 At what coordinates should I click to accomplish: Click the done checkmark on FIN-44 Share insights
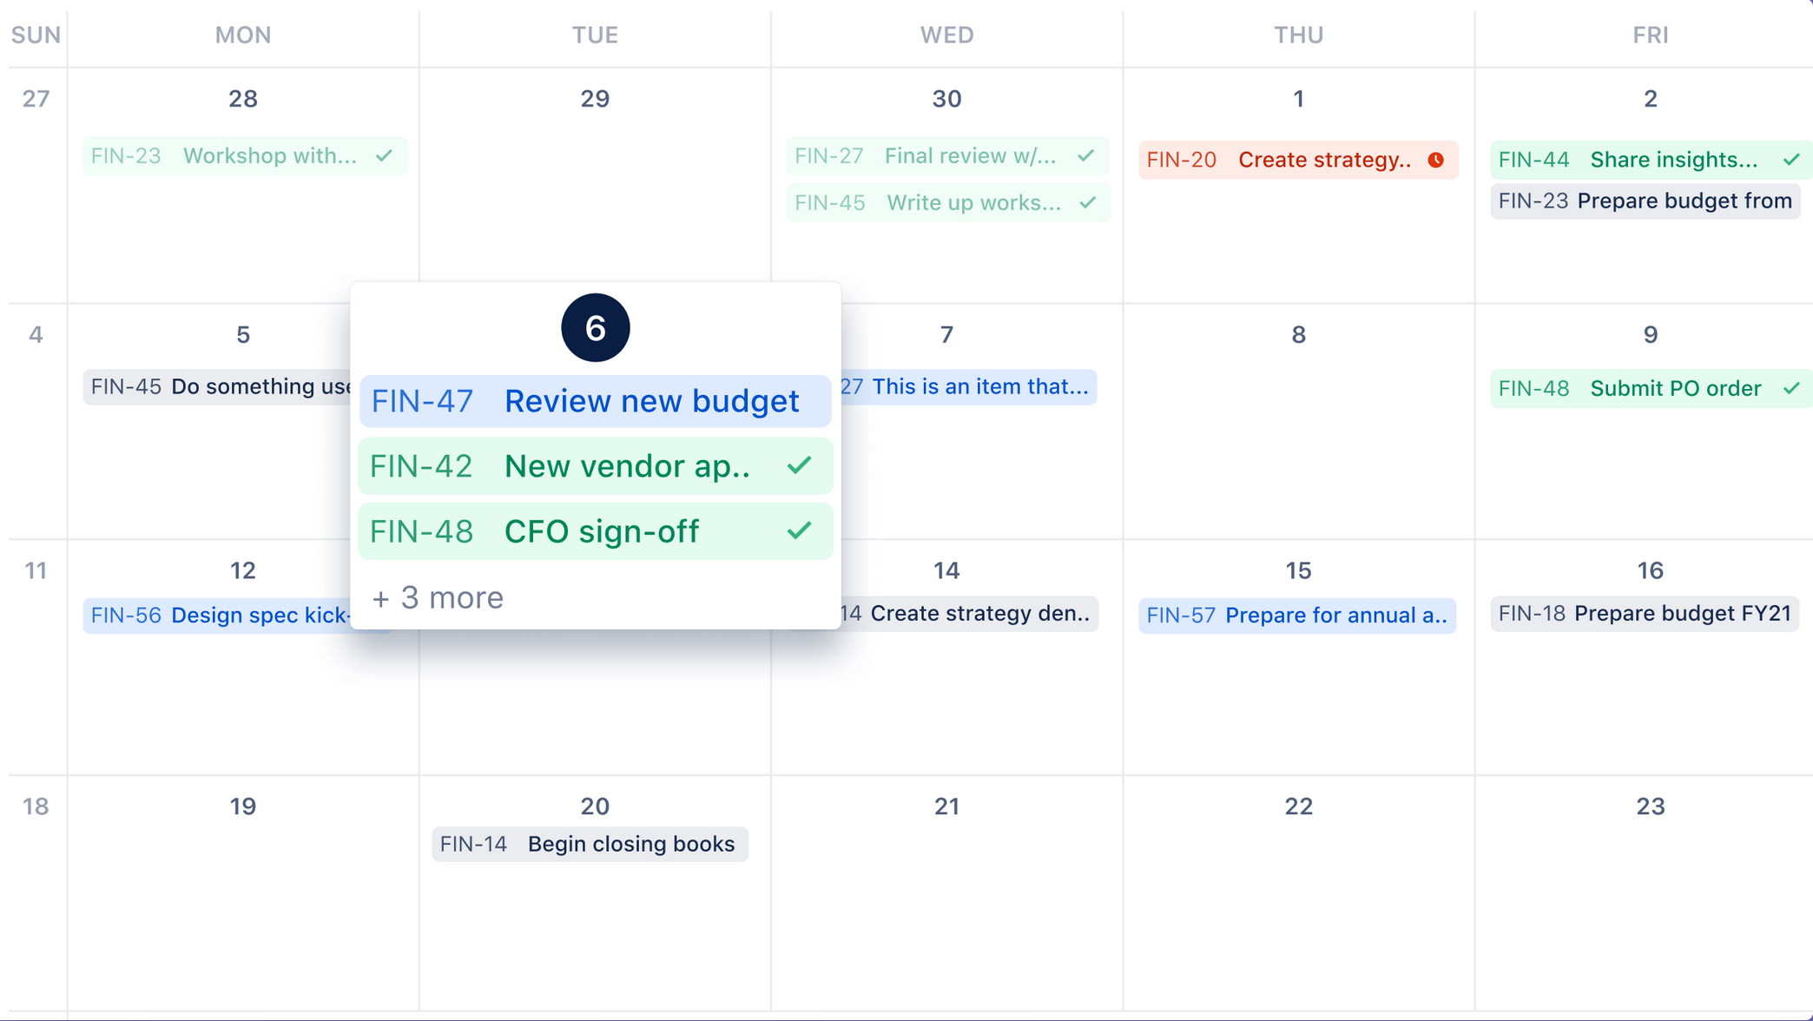tap(1791, 160)
